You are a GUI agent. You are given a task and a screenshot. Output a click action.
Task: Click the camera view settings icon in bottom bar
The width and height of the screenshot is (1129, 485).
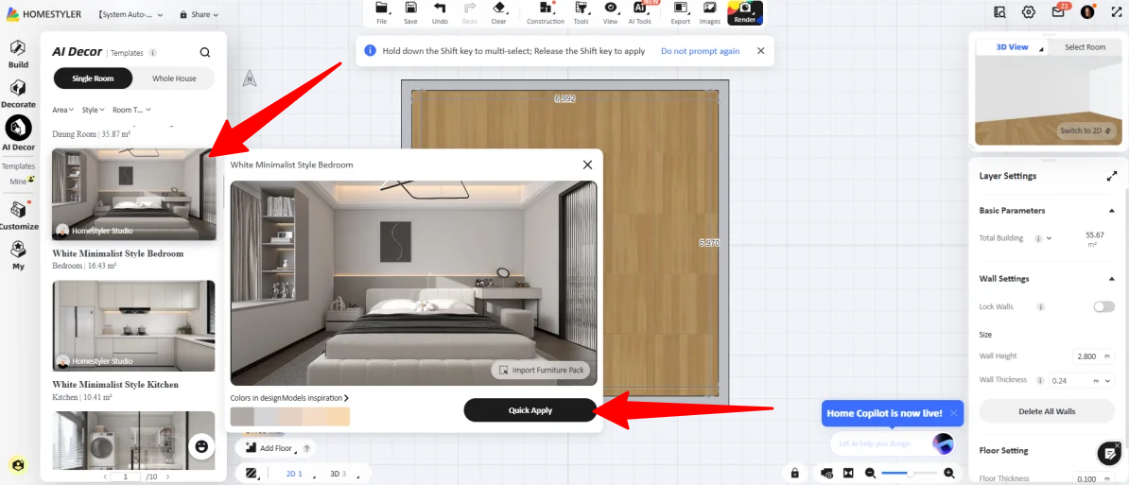point(826,473)
